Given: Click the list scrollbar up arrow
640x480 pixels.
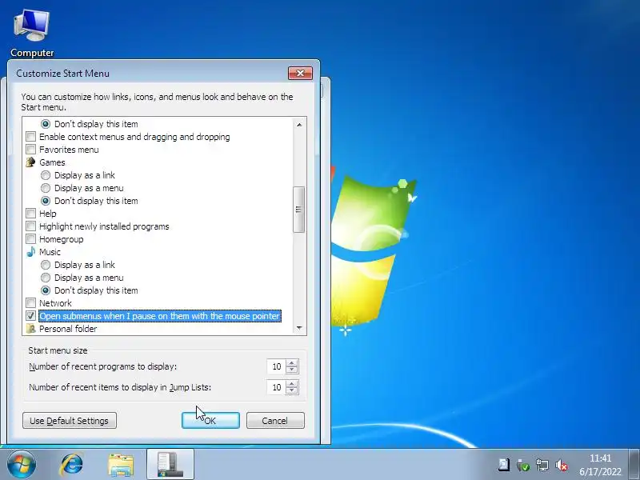Looking at the screenshot, I should click(299, 124).
